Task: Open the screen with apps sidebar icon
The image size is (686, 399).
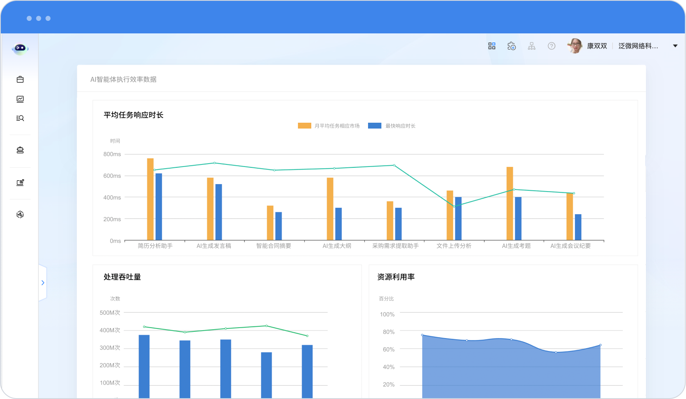Action: pos(20,182)
